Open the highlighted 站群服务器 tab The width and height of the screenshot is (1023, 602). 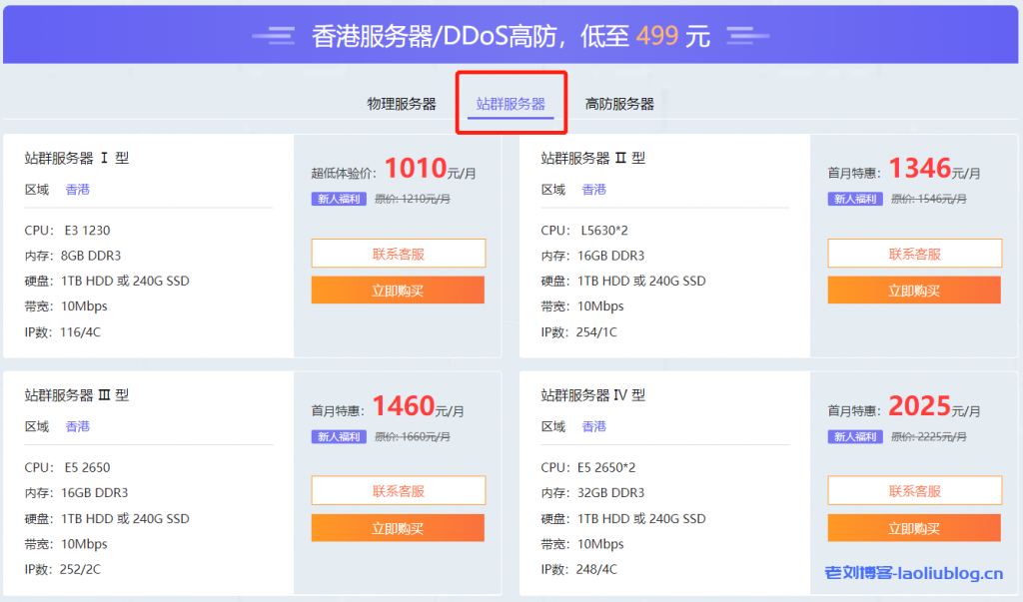coord(511,103)
